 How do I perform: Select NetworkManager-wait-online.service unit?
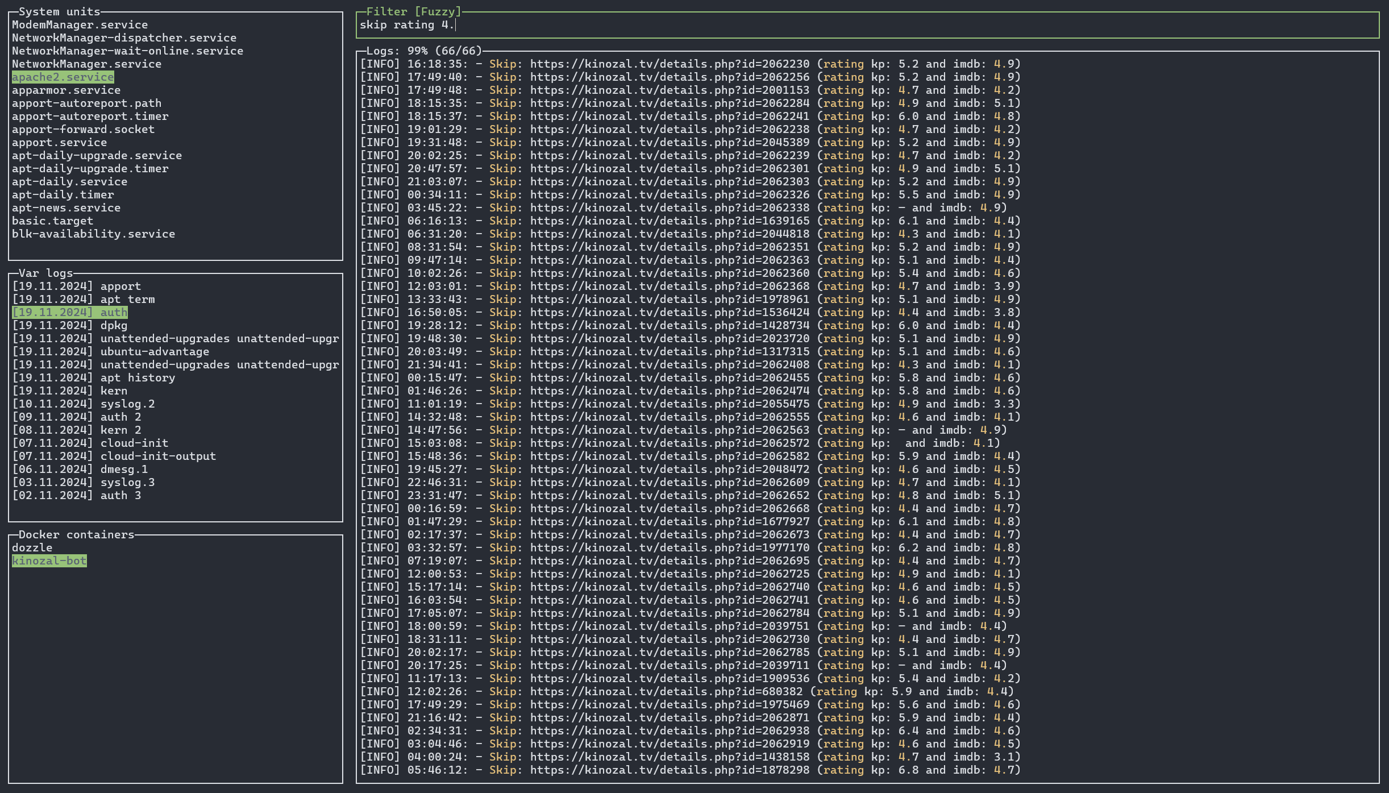pyautogui.click(x=127, y=51)
